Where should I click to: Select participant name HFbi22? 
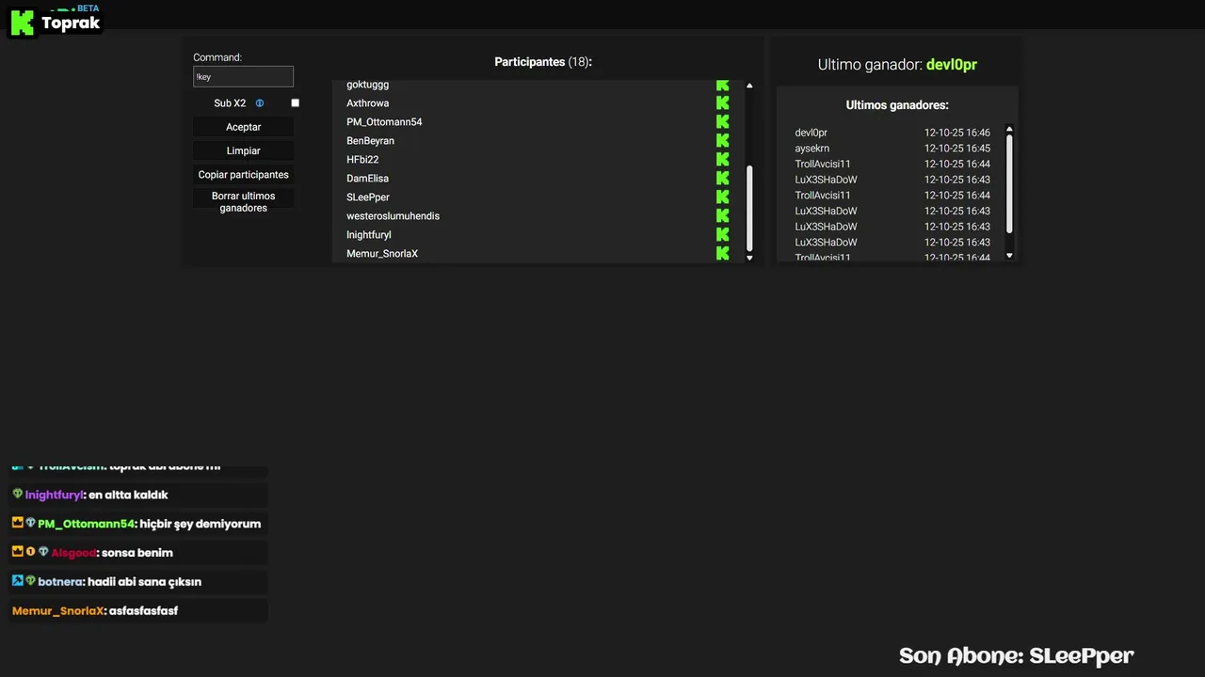pyautogui.click(x=362, y=160)
